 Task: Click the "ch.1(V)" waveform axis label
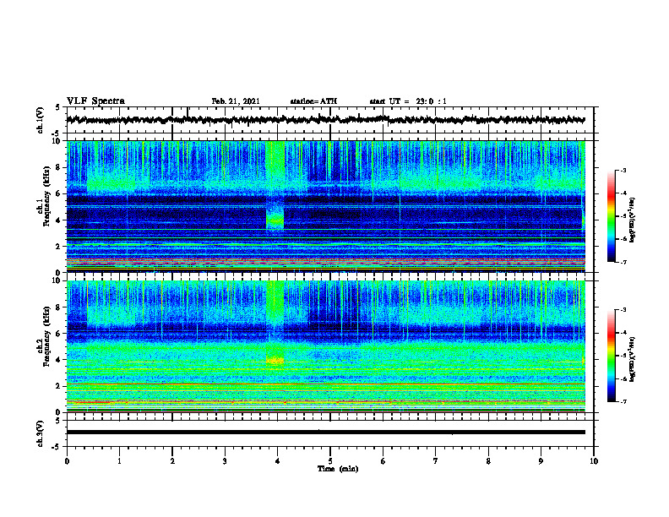click(x=41, y=120)
